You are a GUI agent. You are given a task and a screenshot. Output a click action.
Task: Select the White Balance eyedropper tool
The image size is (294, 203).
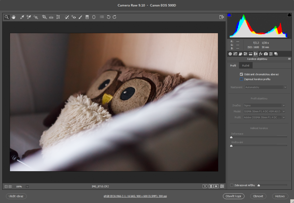pyautogui.click(x=22, y=17)
